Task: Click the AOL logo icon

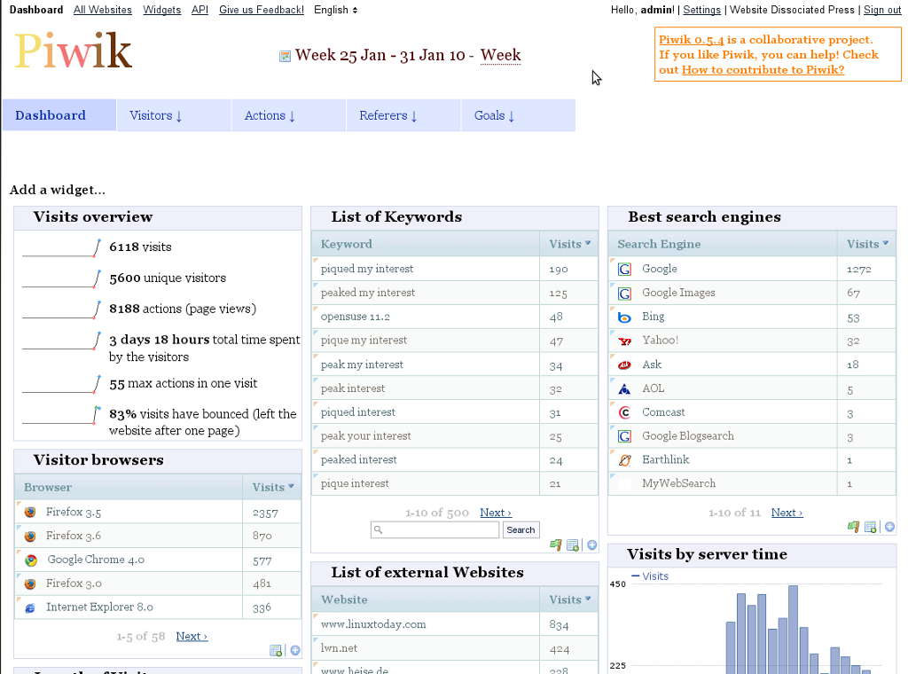Action: 625,389
